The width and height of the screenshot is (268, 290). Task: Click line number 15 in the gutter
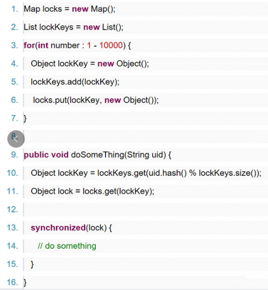(x=12, y=264)
